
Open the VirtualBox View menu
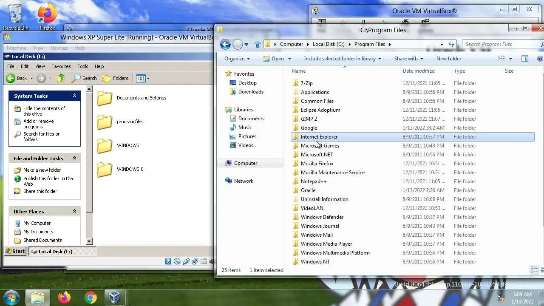point(38,48)
